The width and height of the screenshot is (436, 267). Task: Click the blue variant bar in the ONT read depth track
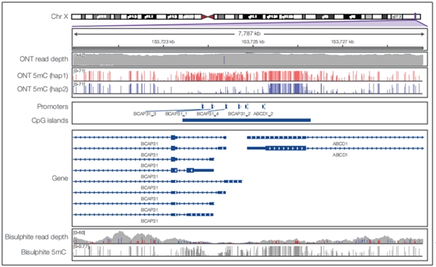224,60
